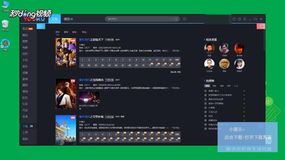285x160 pixels.
Task: Open the sidebar item with the NEW badge
Action: pos(27,28)
